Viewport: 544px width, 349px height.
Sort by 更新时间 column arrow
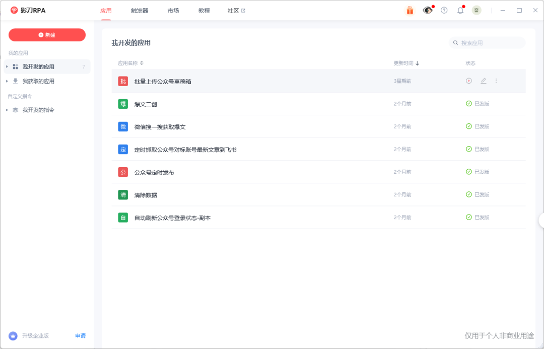pos(418,63)
